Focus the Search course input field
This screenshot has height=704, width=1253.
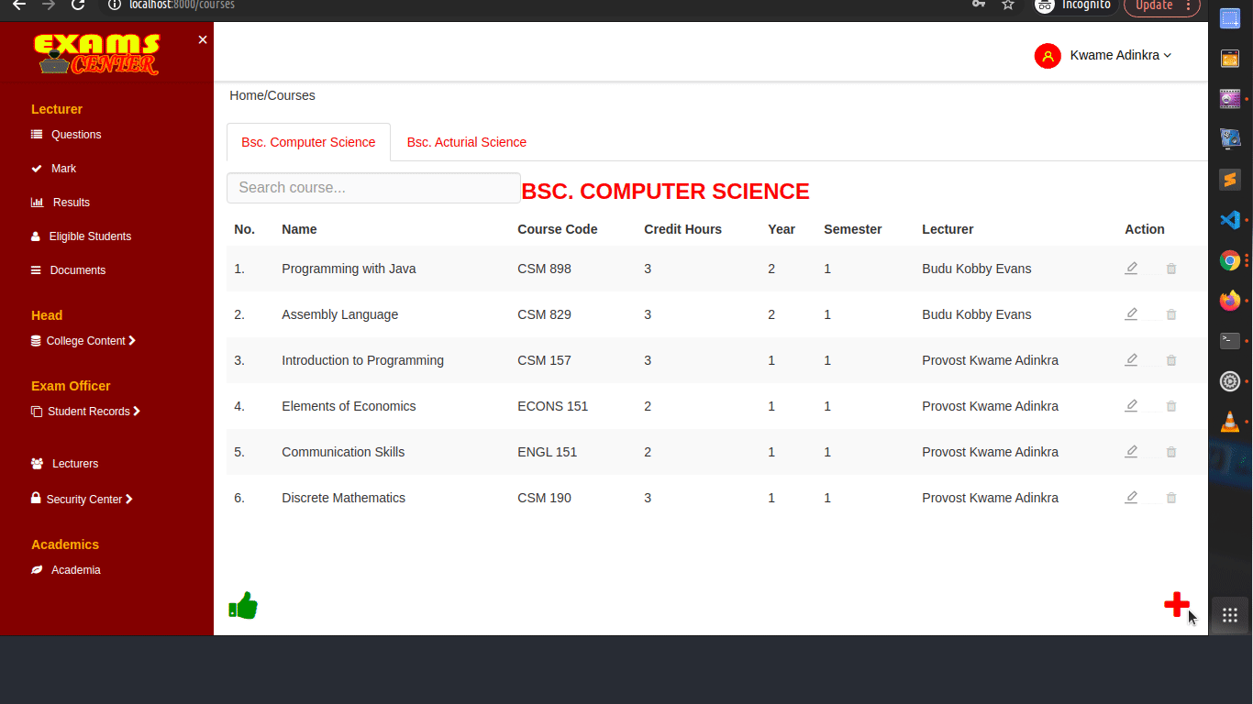(x=373, y=188)
